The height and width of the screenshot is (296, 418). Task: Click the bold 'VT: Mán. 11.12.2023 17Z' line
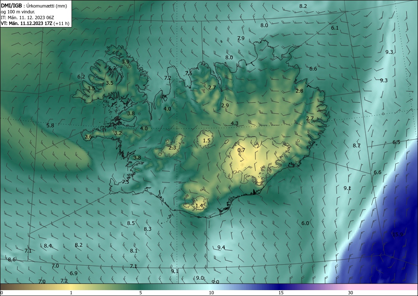27,23
